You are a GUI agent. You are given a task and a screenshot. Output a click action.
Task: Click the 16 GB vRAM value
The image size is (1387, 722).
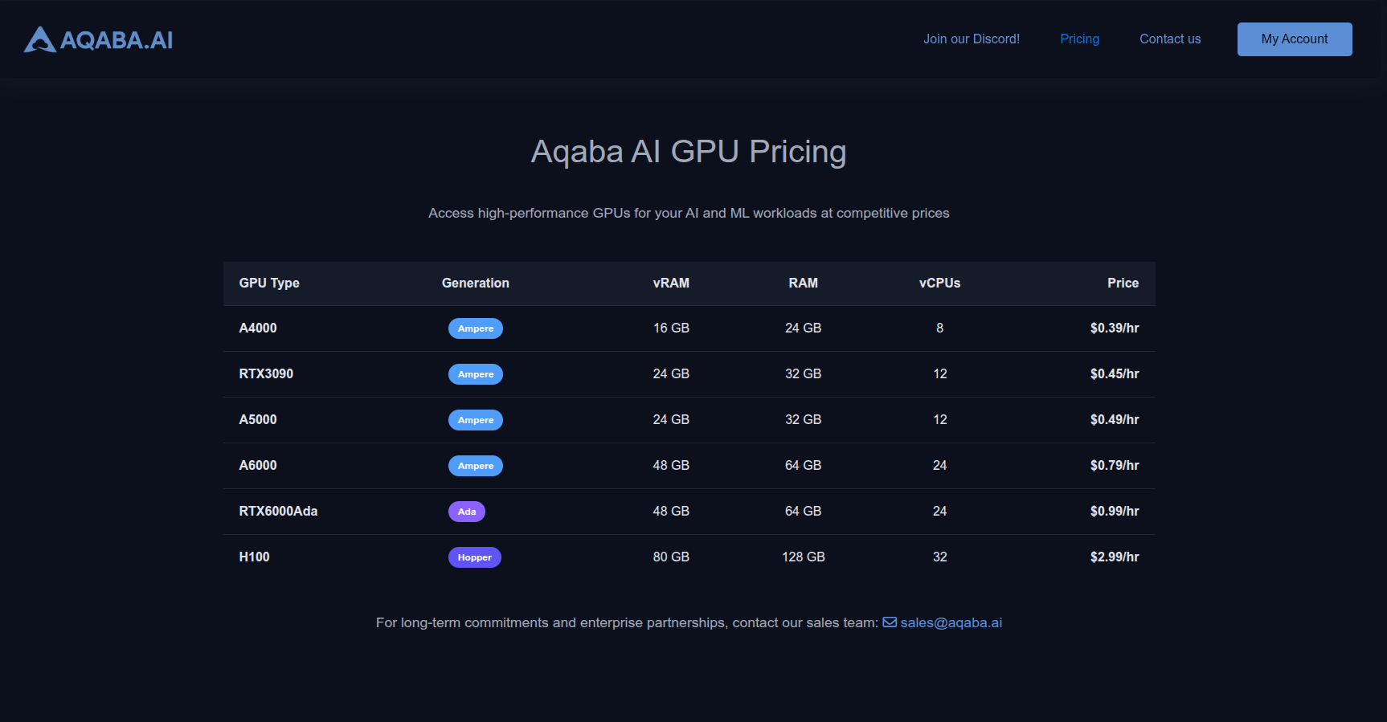pyautogui.click(x=671, y=328)
